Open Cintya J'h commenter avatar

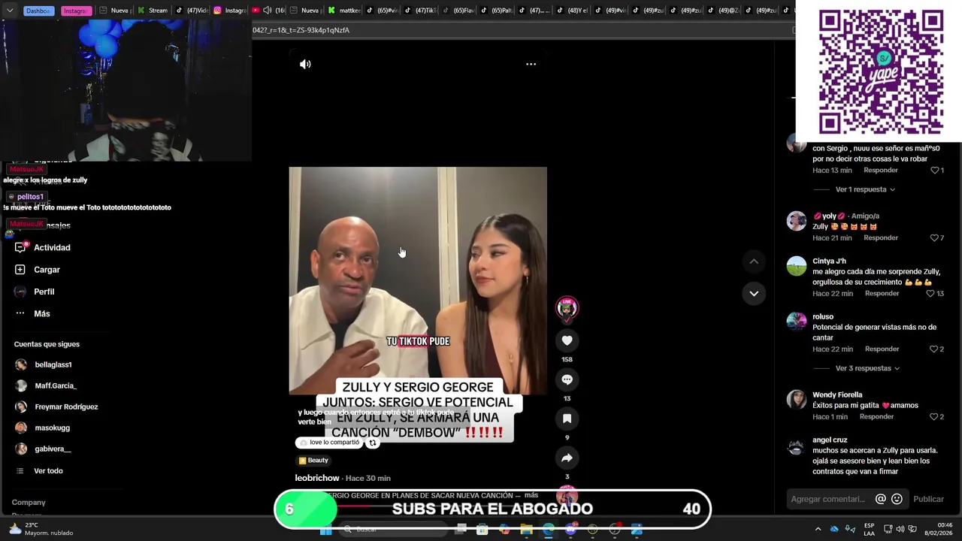tap(797, 266)
